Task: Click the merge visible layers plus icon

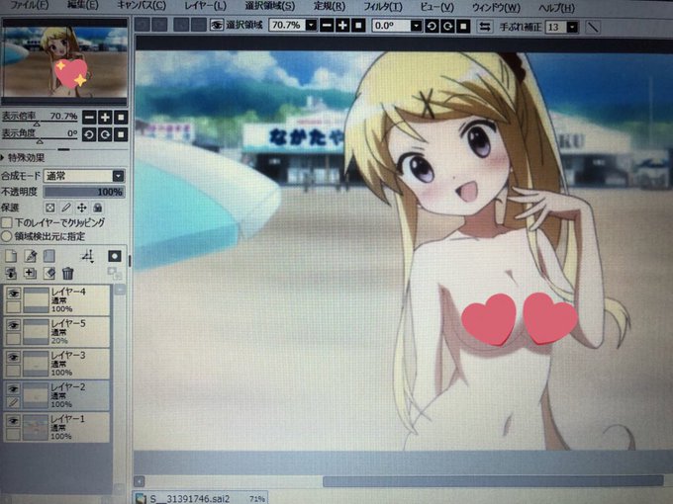Action: point(30,273)
